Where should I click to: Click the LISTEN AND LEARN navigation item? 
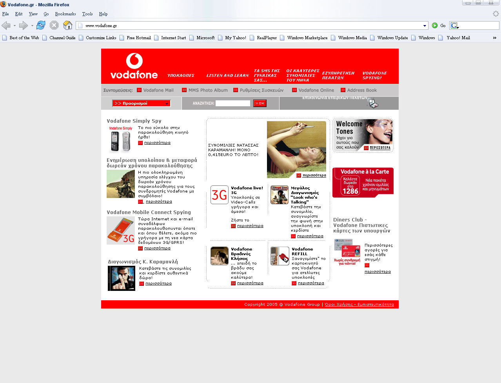click(x=228, y=75)
